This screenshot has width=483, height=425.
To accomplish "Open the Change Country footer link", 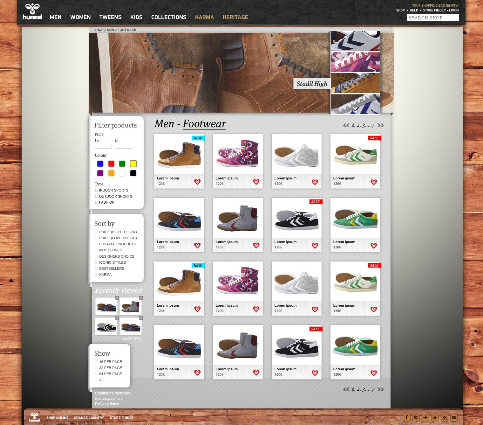I will [89, 418].
